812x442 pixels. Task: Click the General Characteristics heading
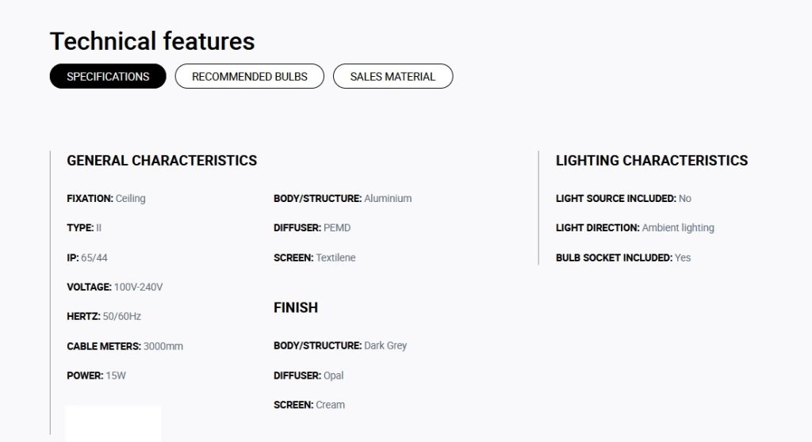click(x=162, y=161)
